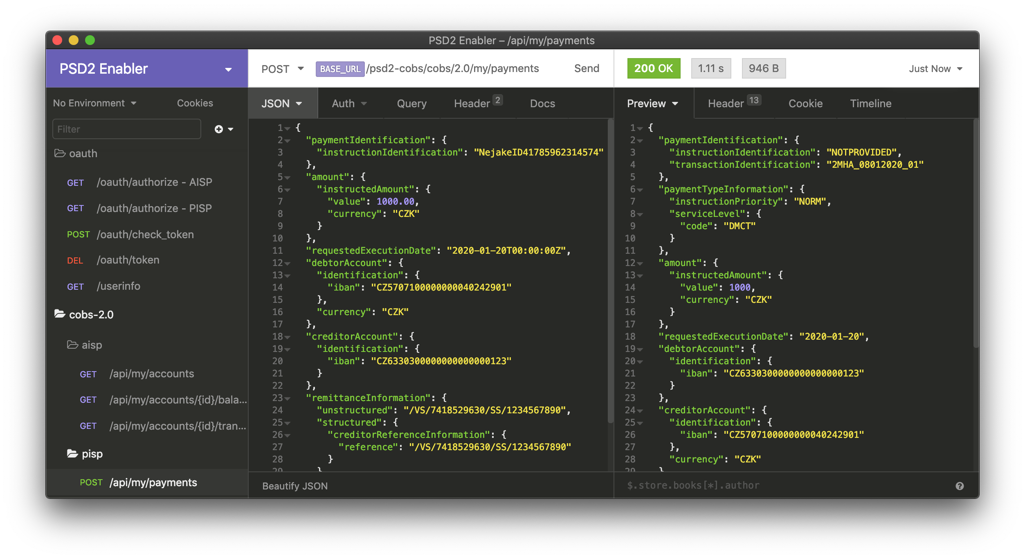
Task: Click the cobs-2.0 folder icon
Action: click(x=60, y=314)
